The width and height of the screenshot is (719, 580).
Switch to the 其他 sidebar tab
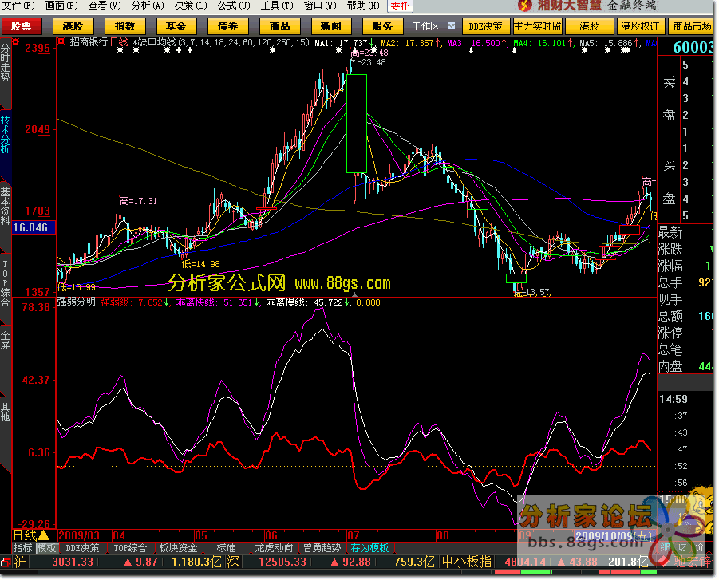[x=5, y=412]
